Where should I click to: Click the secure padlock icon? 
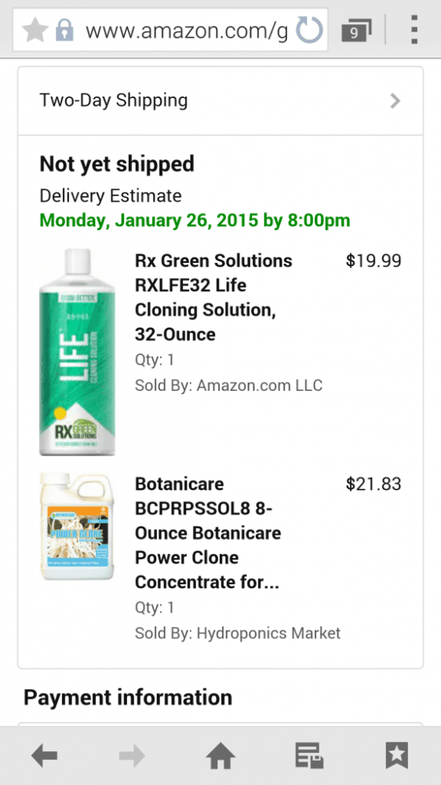pyautogui.click(x=64, y=31)
